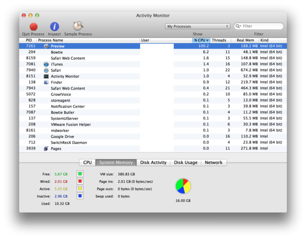Click the 674.2 MB Real Mem value

[249, 70]
